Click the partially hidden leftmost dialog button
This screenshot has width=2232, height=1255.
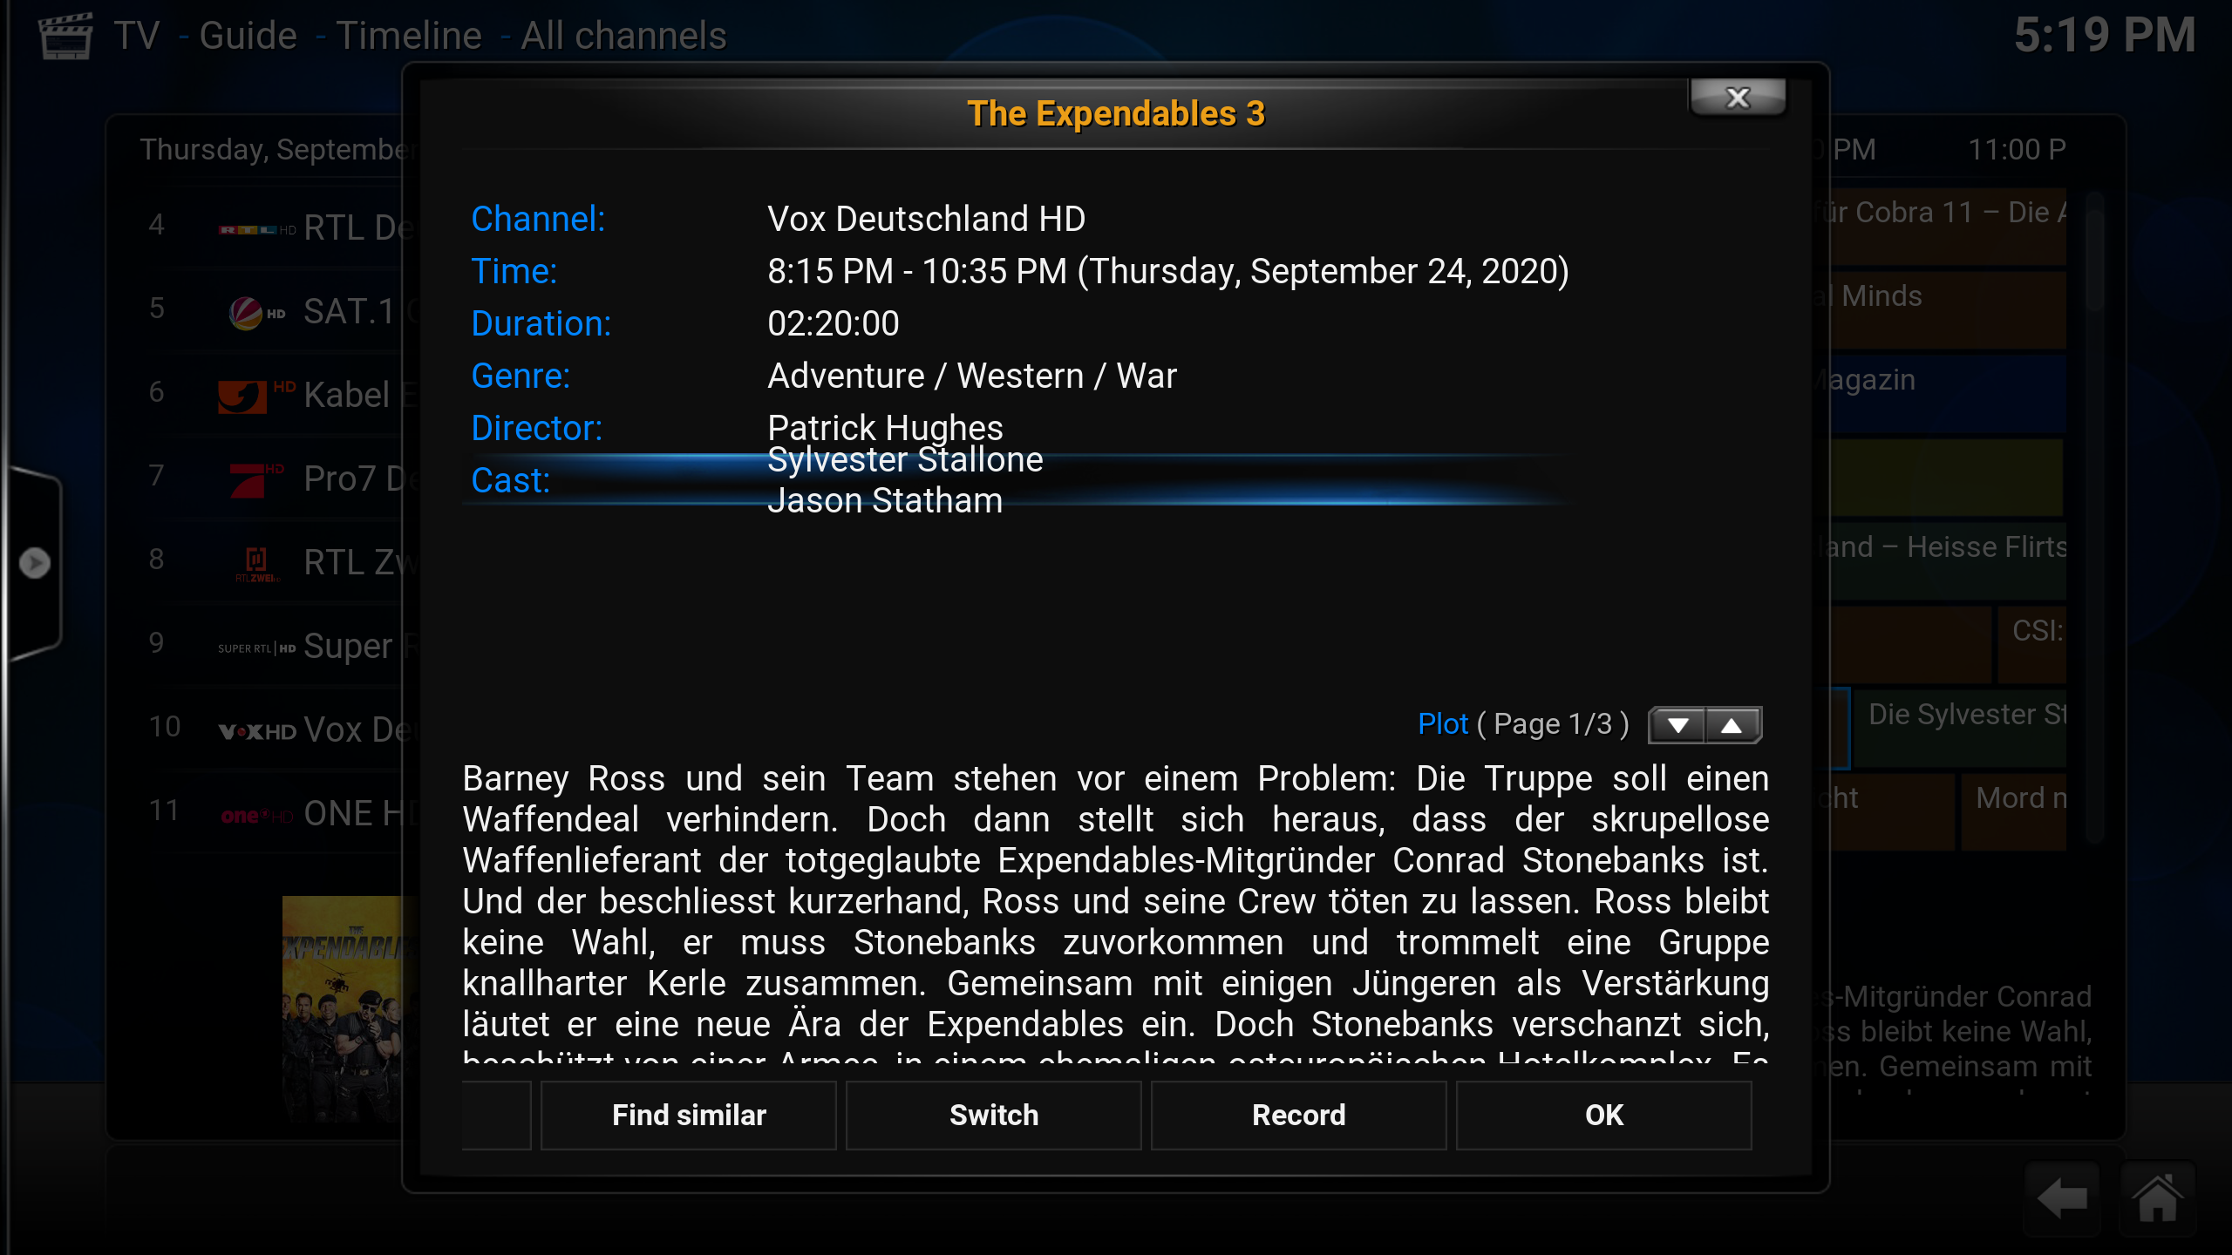pos(496,1116)
